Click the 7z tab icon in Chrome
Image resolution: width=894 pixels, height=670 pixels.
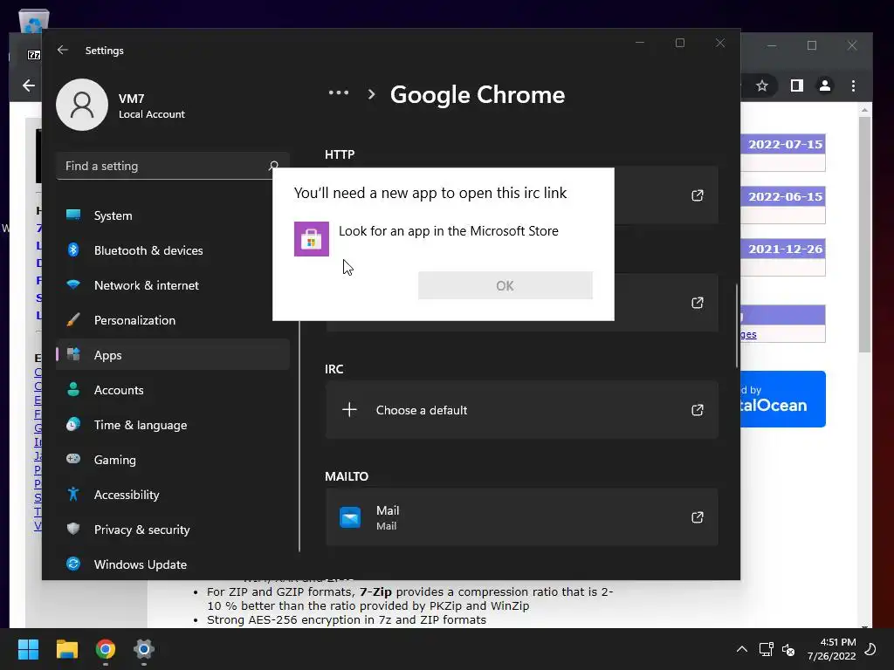point(34,55)
